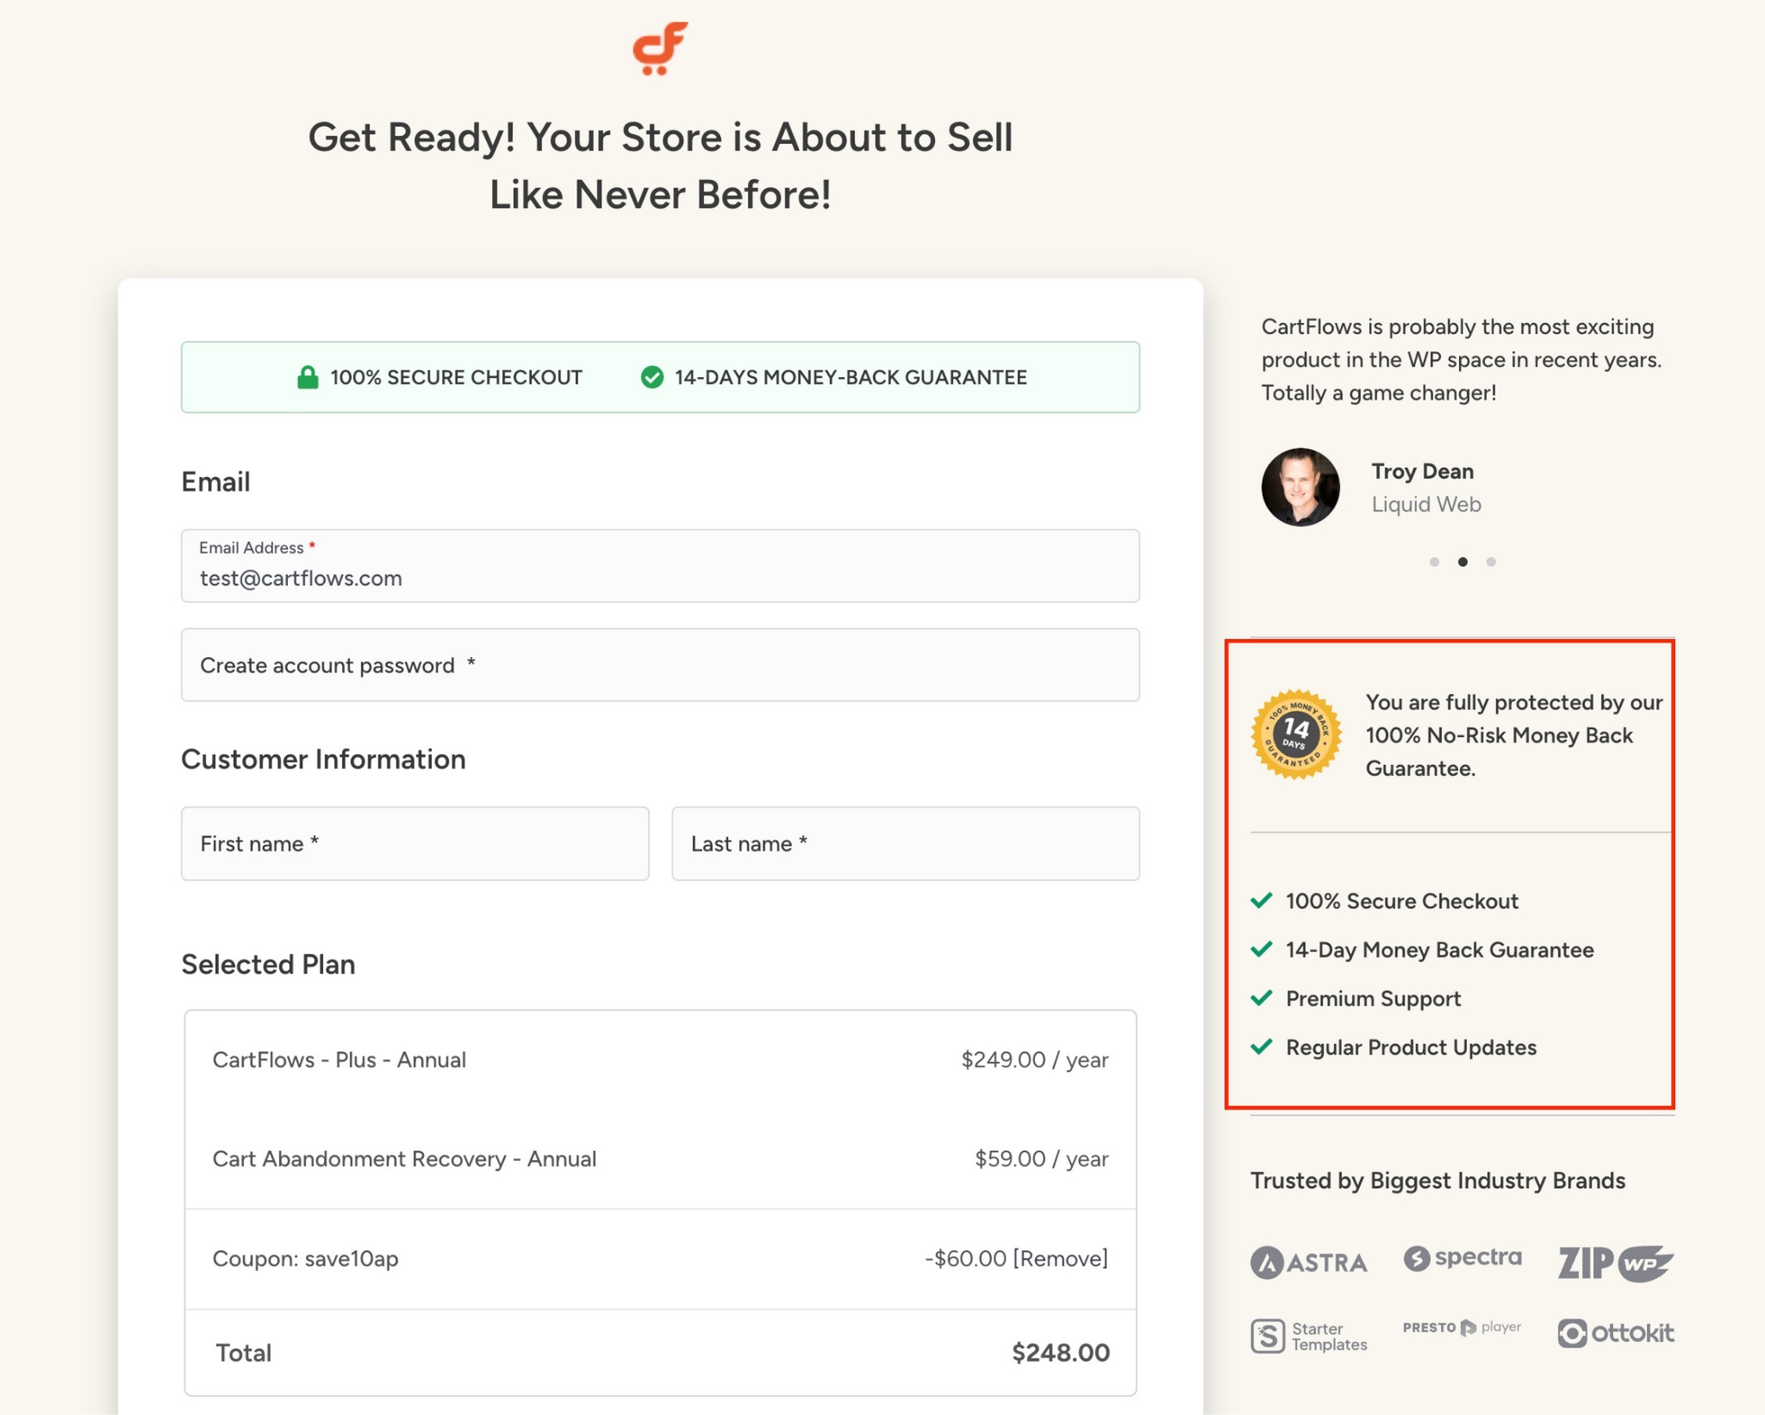
Task: Click the Astra brand logo
Action: click(1308, 1262)
